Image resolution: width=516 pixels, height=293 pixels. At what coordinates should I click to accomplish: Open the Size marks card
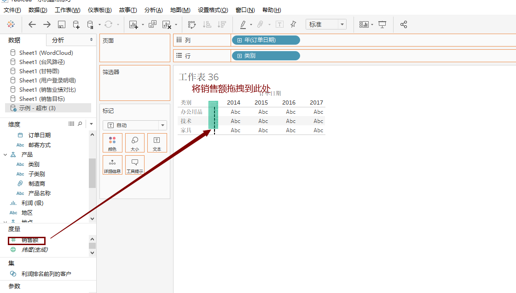[x=134, y=143]
